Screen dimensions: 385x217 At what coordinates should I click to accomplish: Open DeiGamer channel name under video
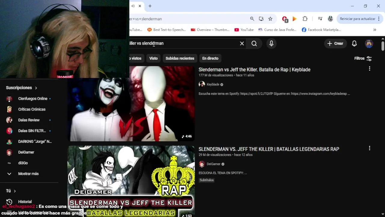(x=214, y=164)
